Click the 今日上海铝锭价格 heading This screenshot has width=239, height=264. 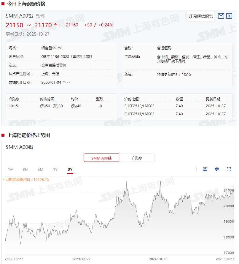coord(26,4)
